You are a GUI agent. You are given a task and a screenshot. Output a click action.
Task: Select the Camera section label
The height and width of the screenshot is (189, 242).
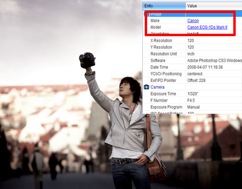point(157,87)
